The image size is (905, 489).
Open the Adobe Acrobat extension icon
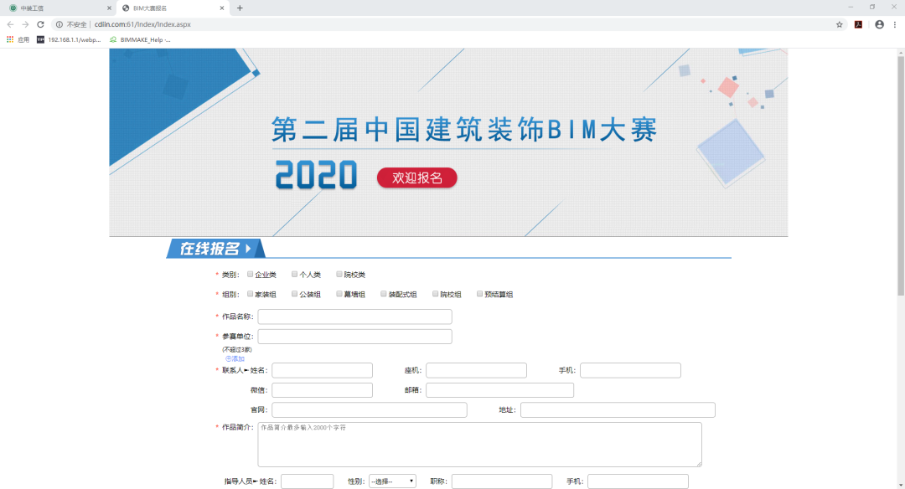pyautogui.click(x=858, y=24)
